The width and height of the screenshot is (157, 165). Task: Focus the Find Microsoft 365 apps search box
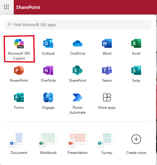[x=78, y=25]
